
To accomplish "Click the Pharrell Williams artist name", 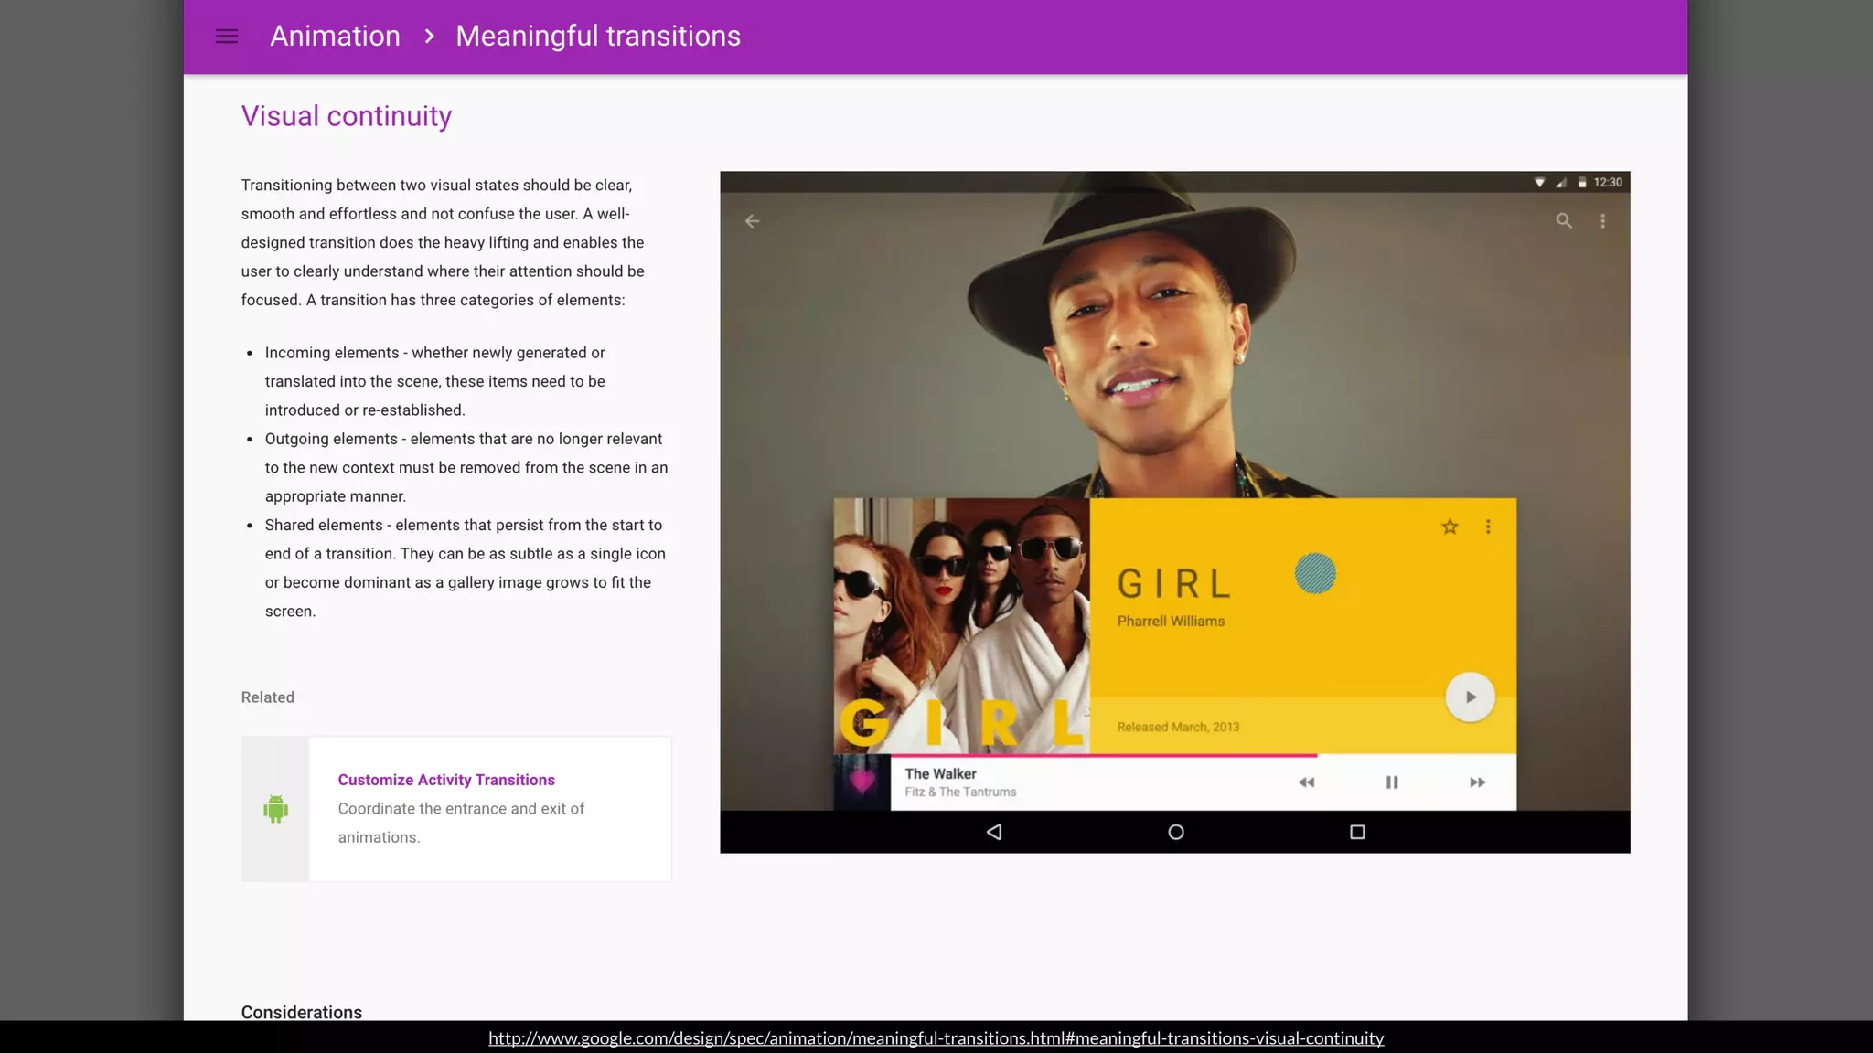I will [1171, 621].
